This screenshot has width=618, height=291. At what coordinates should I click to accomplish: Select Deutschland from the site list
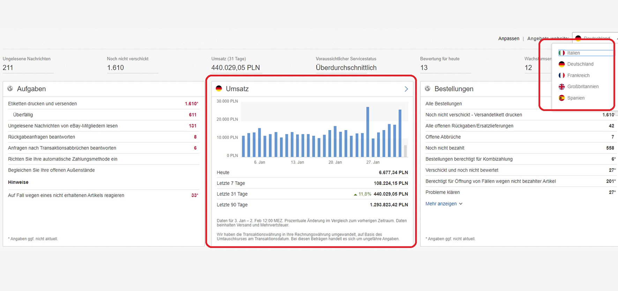coord(580,64)
